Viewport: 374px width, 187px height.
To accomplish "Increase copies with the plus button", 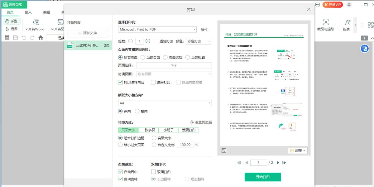I will [148, 41].
